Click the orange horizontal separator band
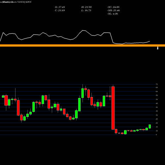Screen dimensions: 165x165 (x=82, y=46)
